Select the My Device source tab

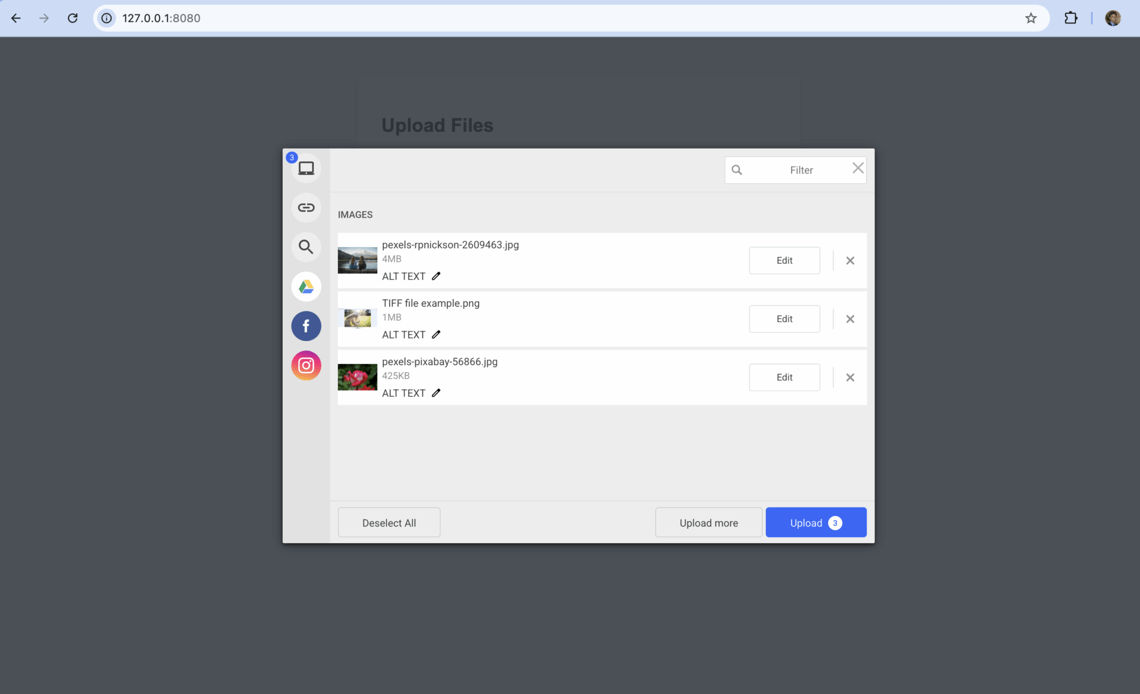tap(306, 168)
